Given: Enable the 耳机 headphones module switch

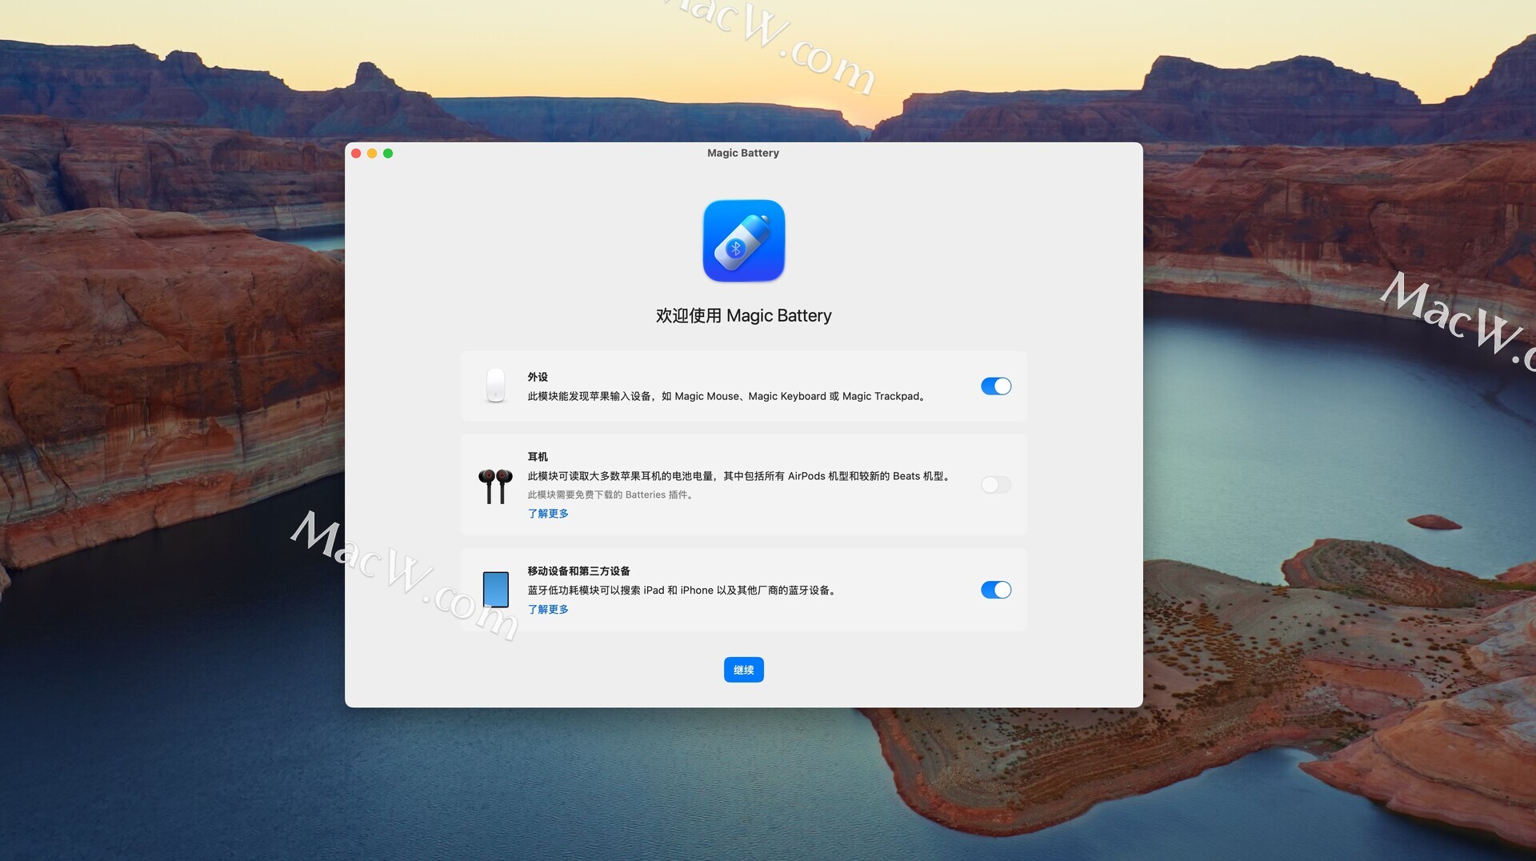Looking at the screenshot, I should [995, 485].
